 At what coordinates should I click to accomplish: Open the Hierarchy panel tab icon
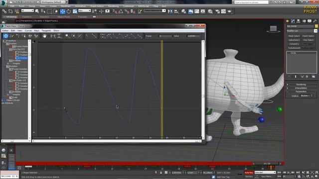[299, 21]
